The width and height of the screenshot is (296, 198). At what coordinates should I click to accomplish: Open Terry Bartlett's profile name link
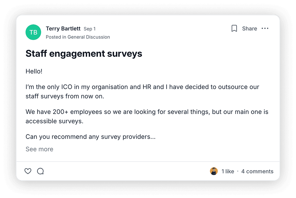point(63,28)
